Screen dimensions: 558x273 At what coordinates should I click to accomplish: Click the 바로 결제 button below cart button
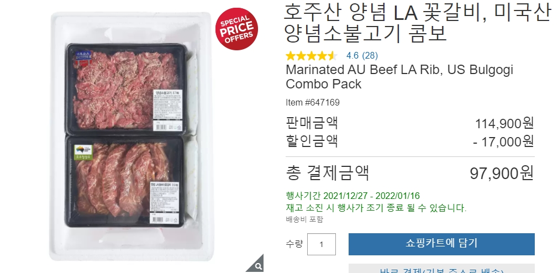[441, 269]
